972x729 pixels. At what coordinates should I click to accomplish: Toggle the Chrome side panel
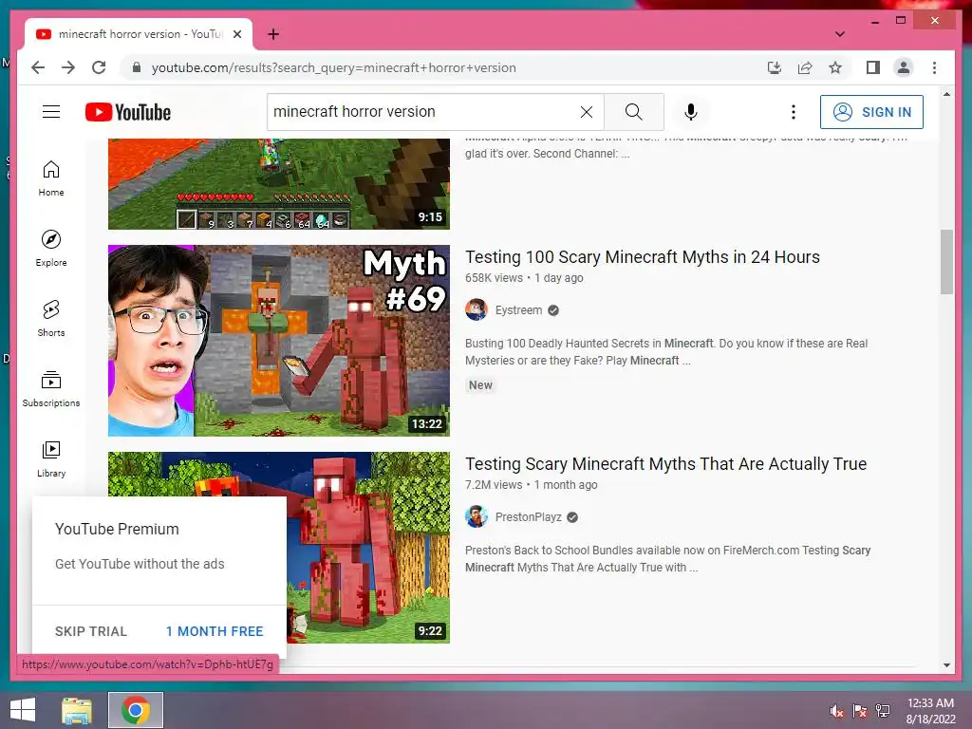pyautogui.click(x=873, y=67)
